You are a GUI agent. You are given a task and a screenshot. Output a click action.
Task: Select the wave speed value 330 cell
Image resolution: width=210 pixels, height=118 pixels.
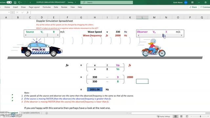(x=118, y=32)
